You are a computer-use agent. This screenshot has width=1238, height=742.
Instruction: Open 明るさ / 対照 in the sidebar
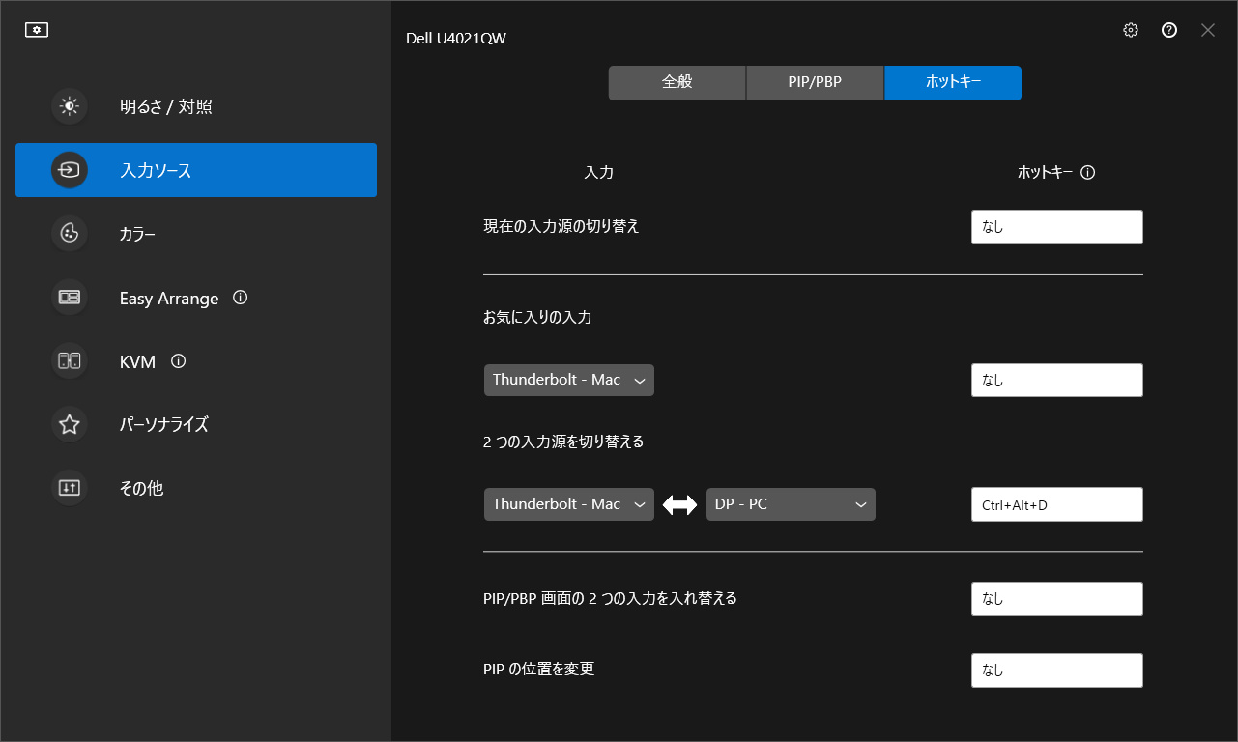click(196, 106)
